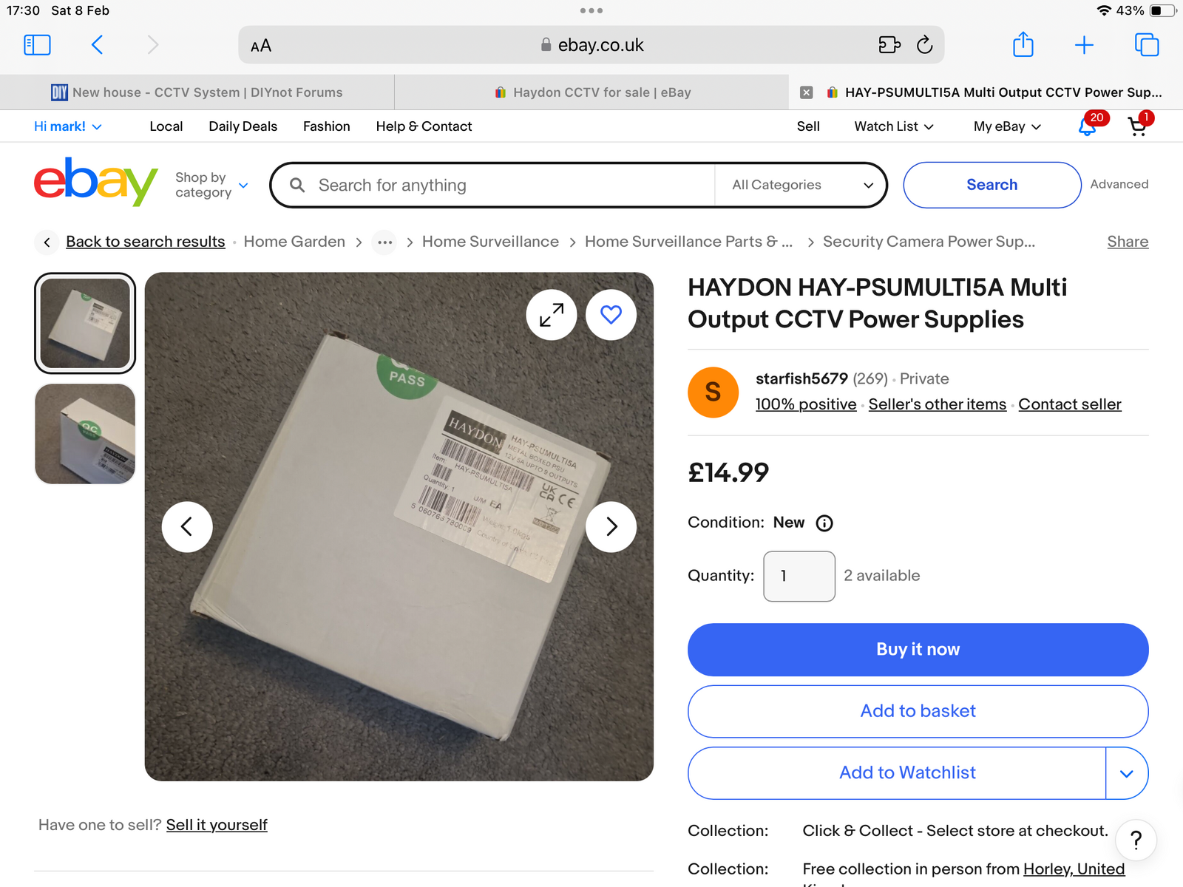
Task: Reload the eBay page
Action: point(924,45)
